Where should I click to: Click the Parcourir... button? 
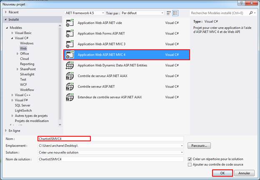[x=199, y=146]
